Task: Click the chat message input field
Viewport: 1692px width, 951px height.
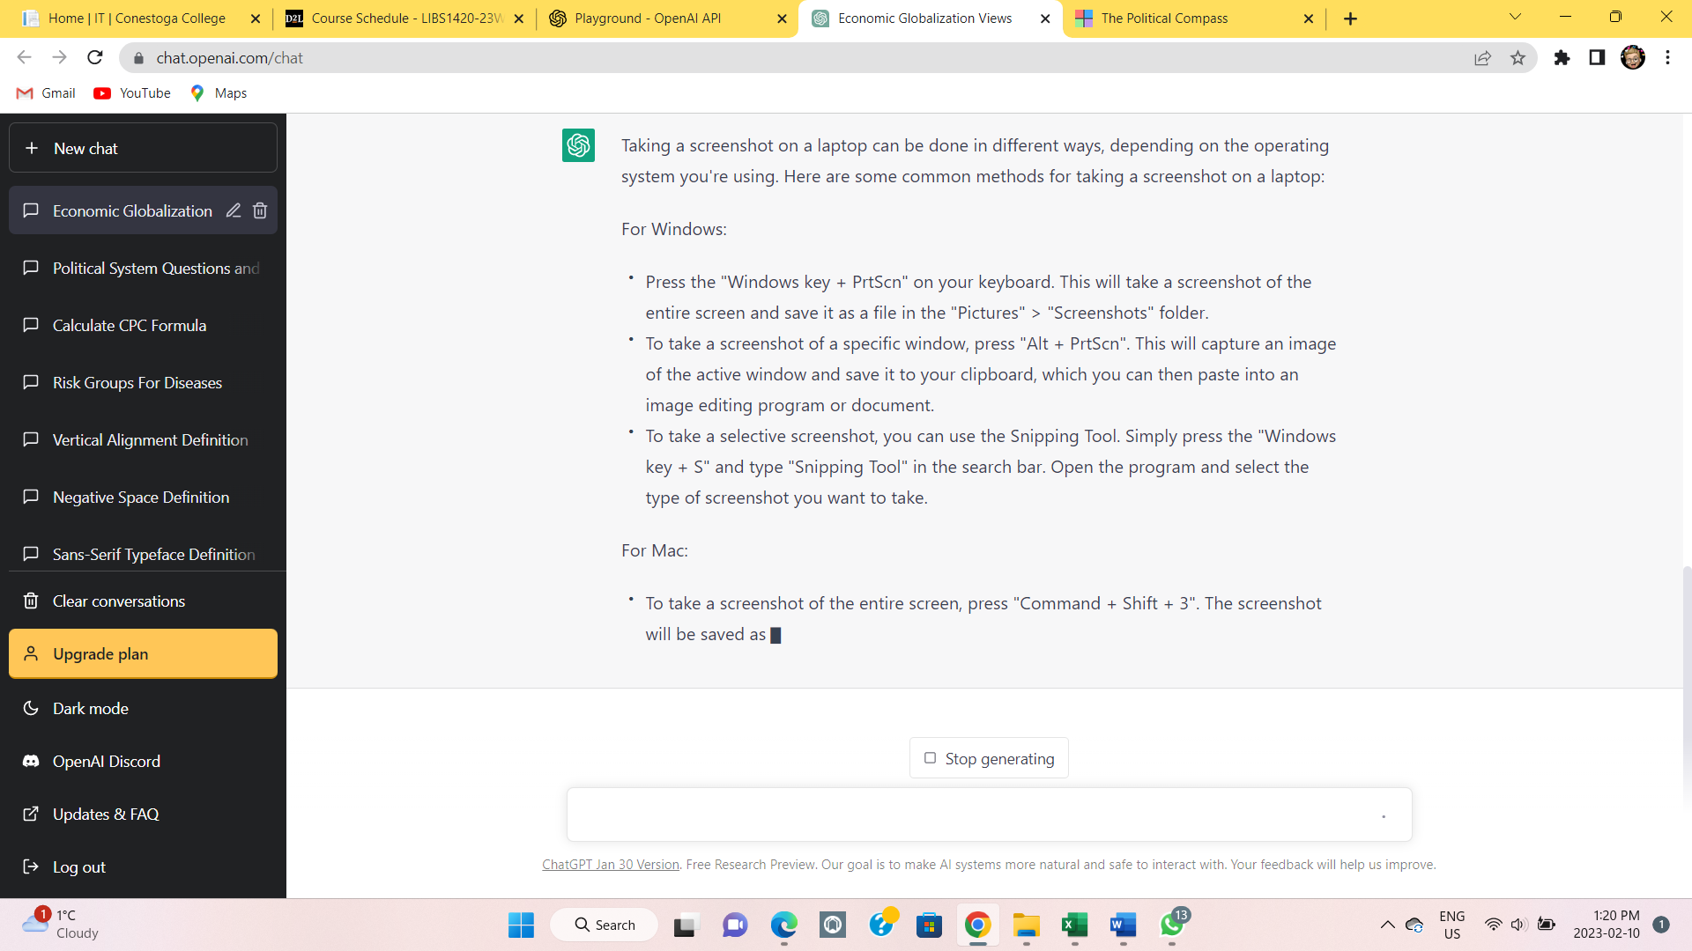Action: pyautogui.click(x=969, y=815)
